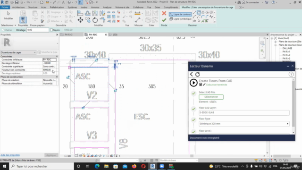Click the Décalage input field
This screenshot has height=170, width=302.
38,30
